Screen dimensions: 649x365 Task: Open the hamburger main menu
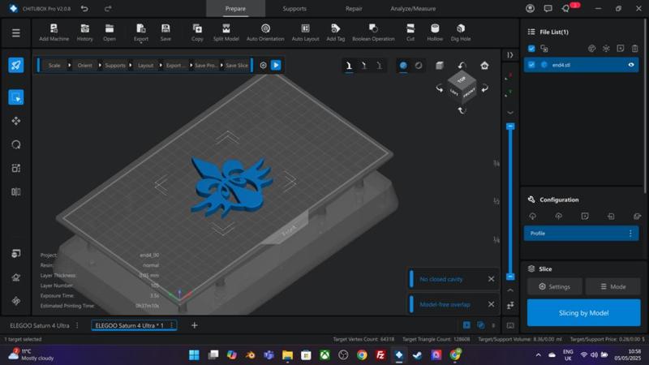15,32
